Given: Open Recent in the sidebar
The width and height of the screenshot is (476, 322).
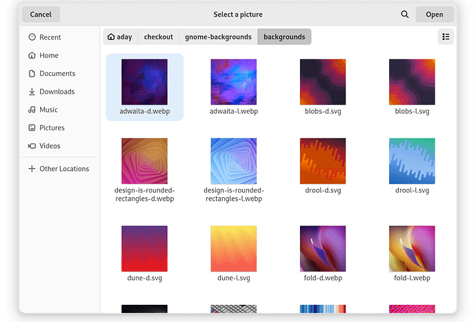Looking at the screenshot, I should click(50, 37).
